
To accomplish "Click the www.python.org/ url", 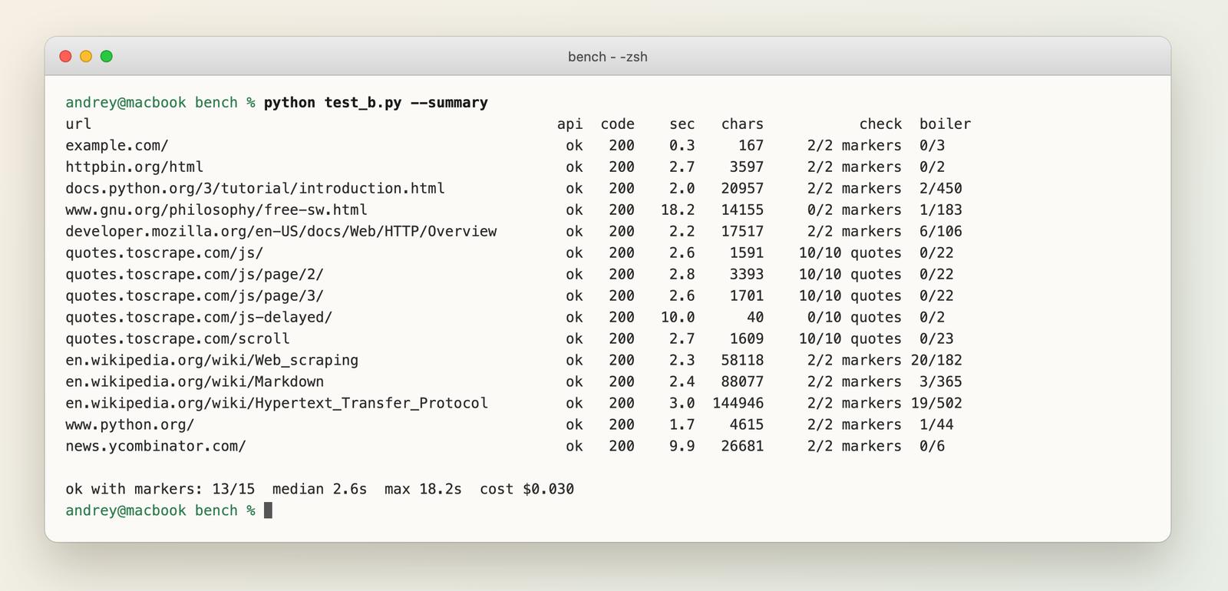I will (x=130, y=425).
